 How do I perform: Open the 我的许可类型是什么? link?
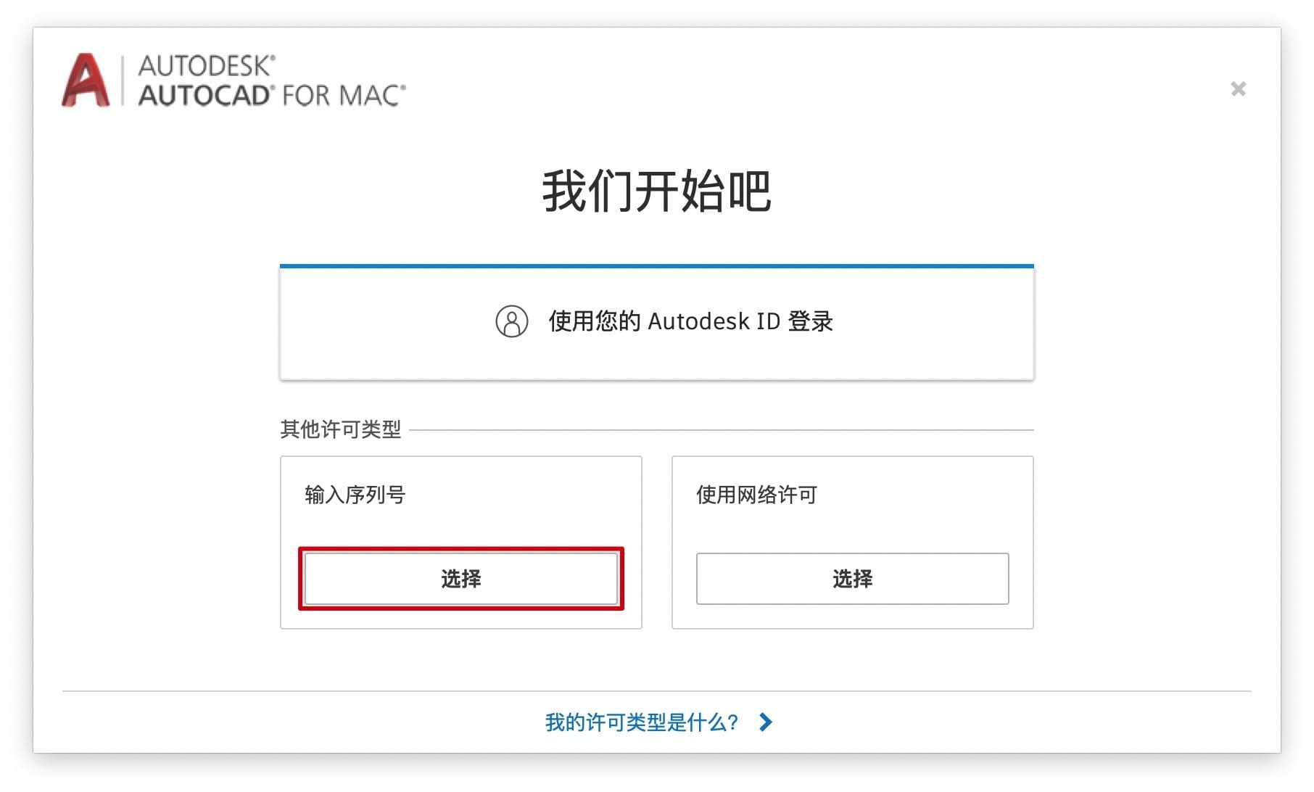641,722
